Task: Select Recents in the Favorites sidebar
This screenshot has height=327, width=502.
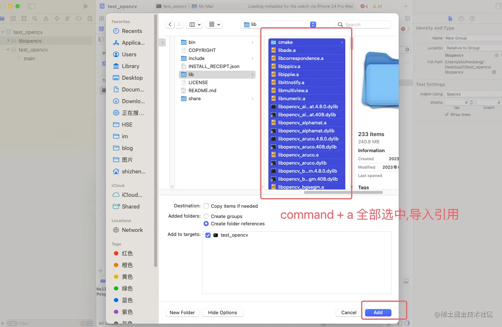Action: coord(132,31)
